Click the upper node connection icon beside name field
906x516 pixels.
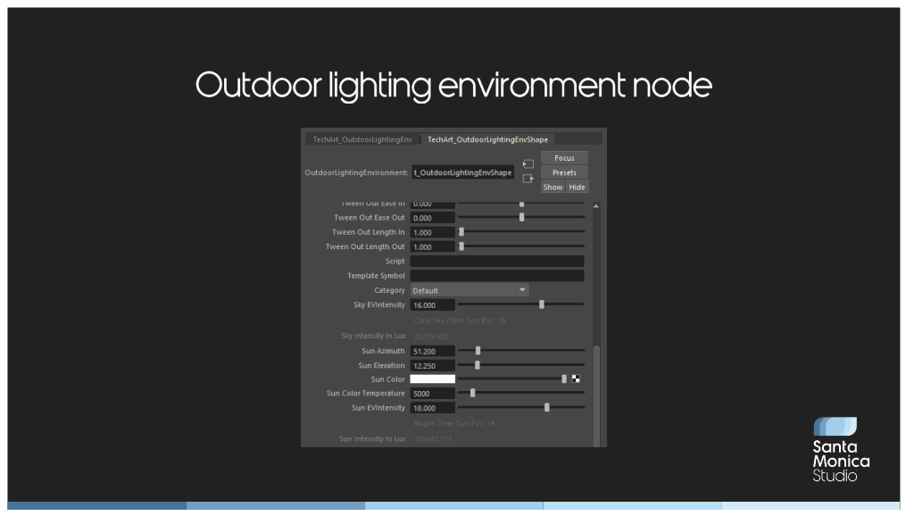[x=528, y=164]
